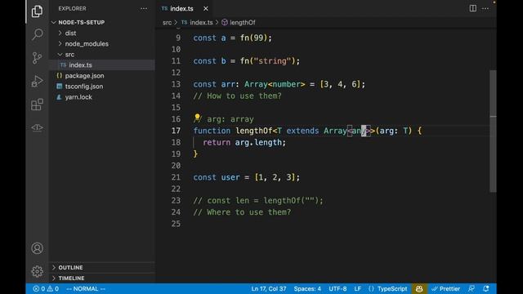This screenshot has height=294, width=523.
Task: Click the Copilot status bar icon
Action: [x=419, y=288]
